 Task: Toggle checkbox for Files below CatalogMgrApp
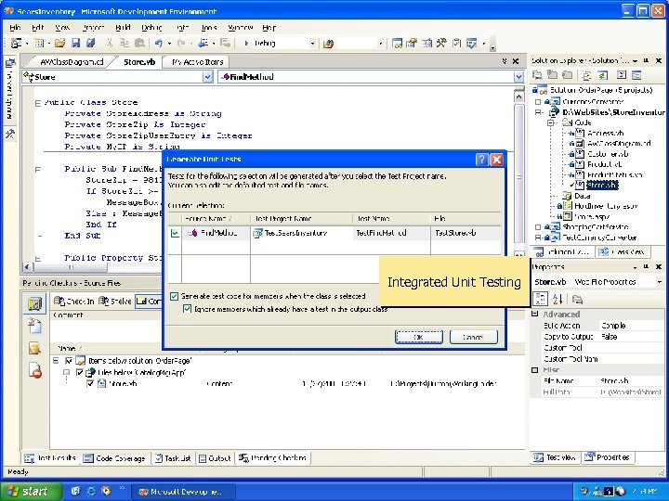(79, 372)
